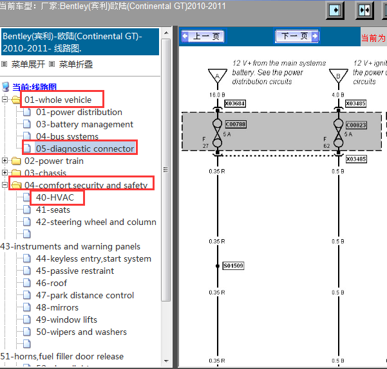Image resolution: width=387 pixels, height=369 pixels.
Task: Click connector label X03684 in diagram
Action: point(235,104)
